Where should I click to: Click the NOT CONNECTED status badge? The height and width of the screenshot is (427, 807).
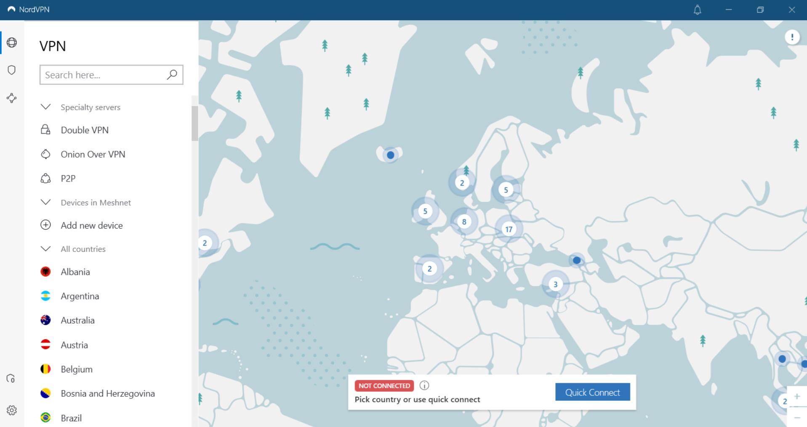[x=384, y=385]
